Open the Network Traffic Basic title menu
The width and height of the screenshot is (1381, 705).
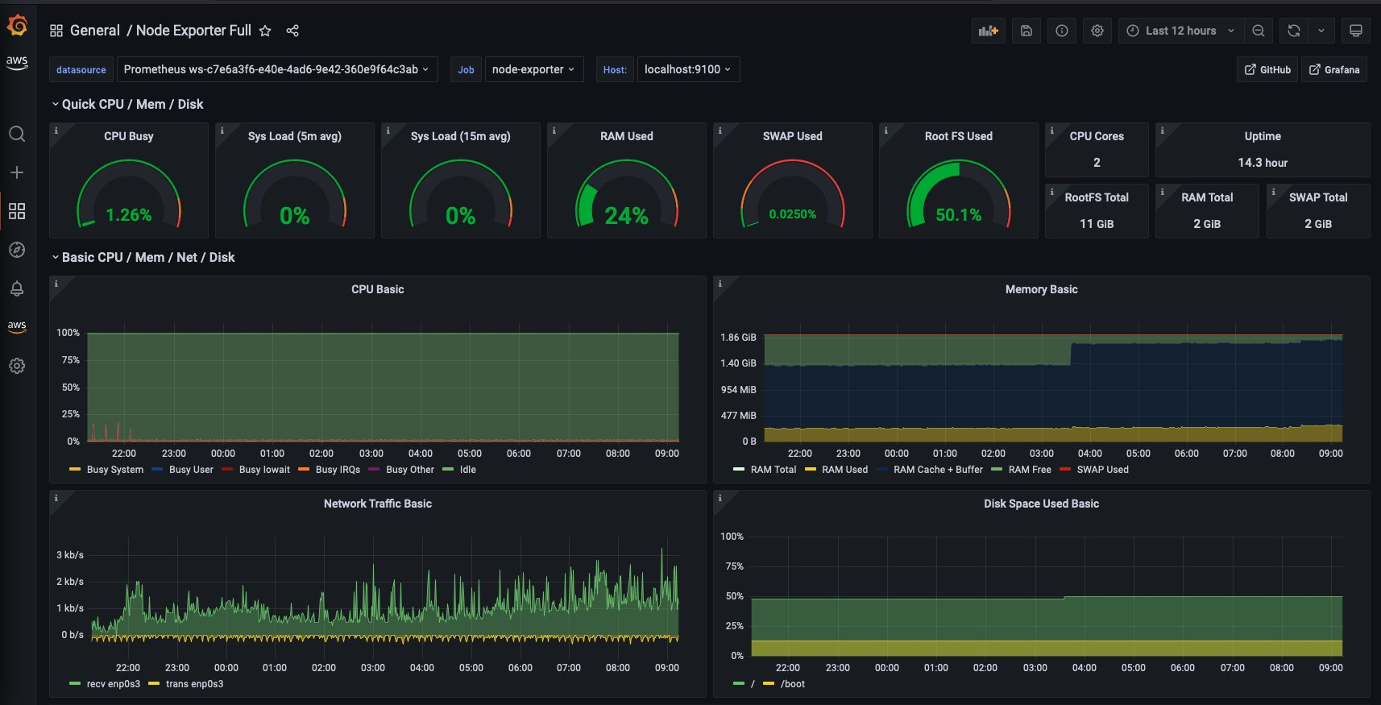click(378, 504)
